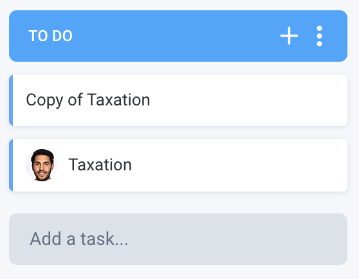Viewport: 359px width, 279px height.
Task: Click the assignee avatar on Taxation task
Action: point(42,165)
